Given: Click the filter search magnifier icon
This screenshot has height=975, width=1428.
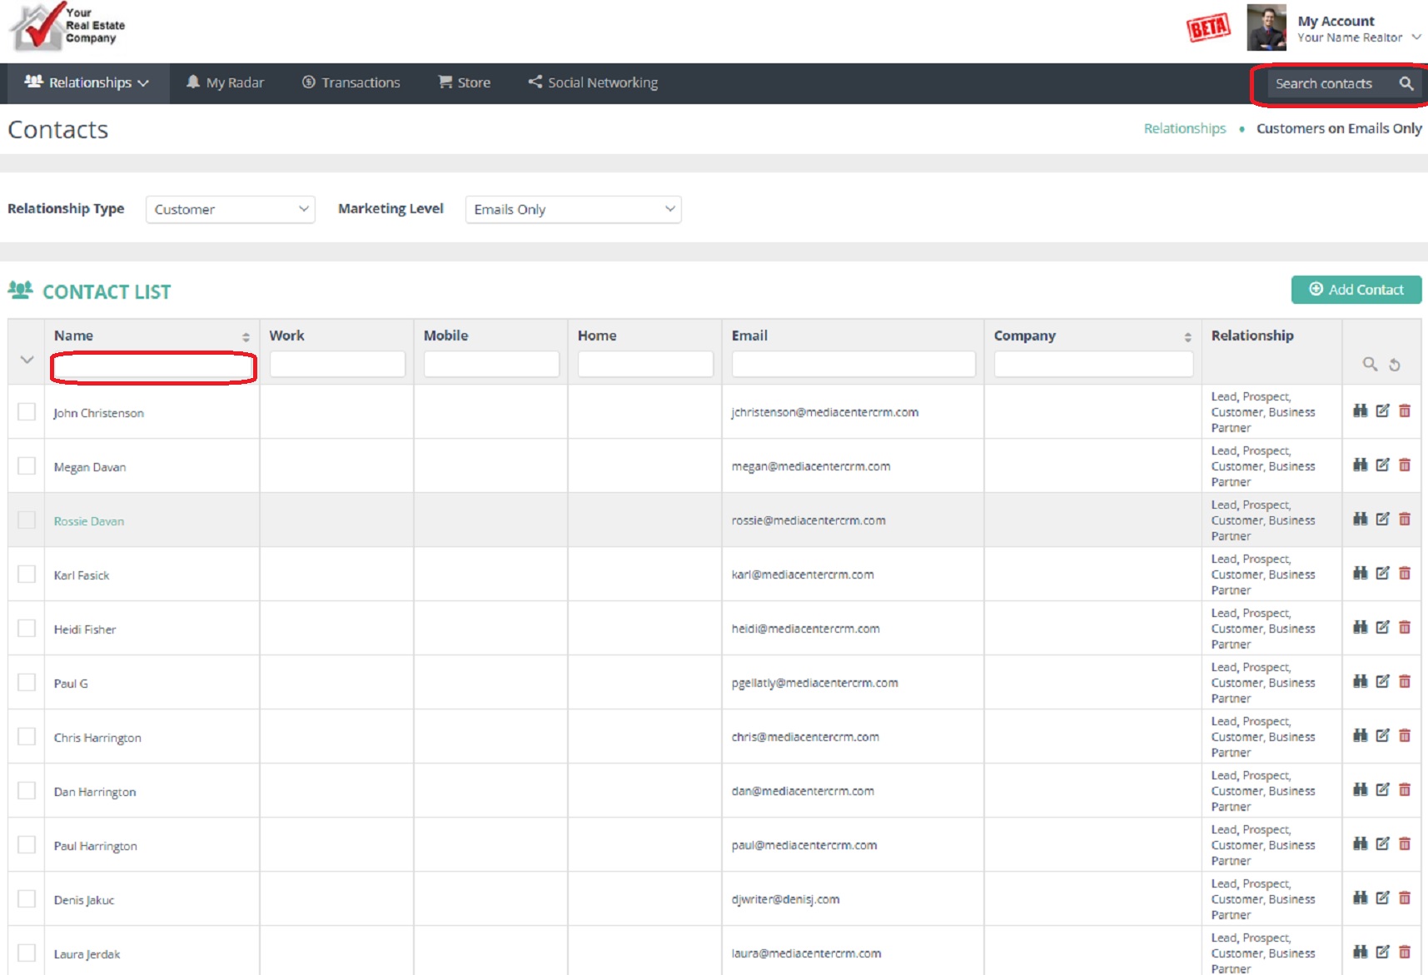Looking at the screenshot, I should (x=1369, y=364).
